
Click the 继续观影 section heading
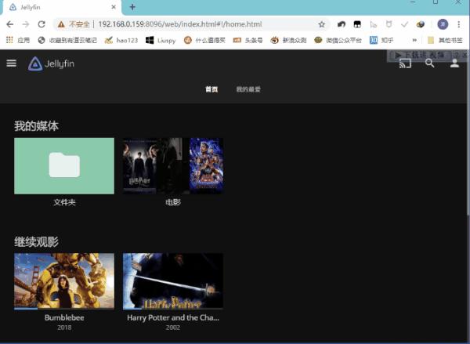click(36, 241)
